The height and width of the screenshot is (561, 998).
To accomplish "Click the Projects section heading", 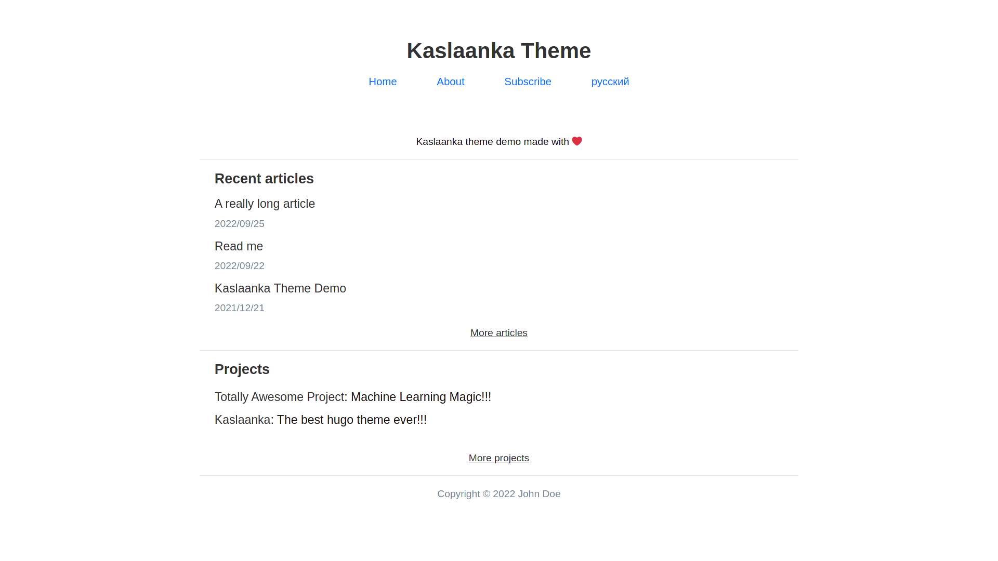I will (242, 369).
